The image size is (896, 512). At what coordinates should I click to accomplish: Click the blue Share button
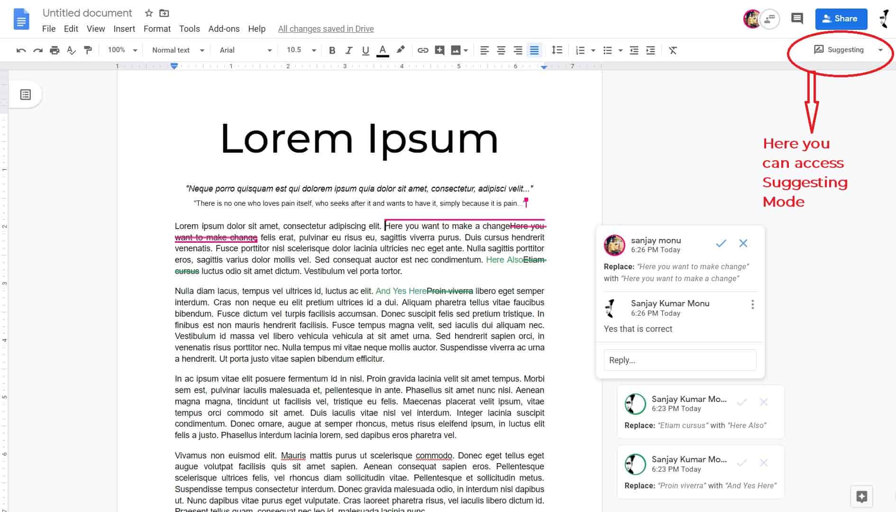pos(841,19)
